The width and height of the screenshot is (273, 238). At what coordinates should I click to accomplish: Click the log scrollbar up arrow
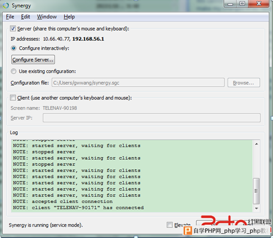coord(257,144)
